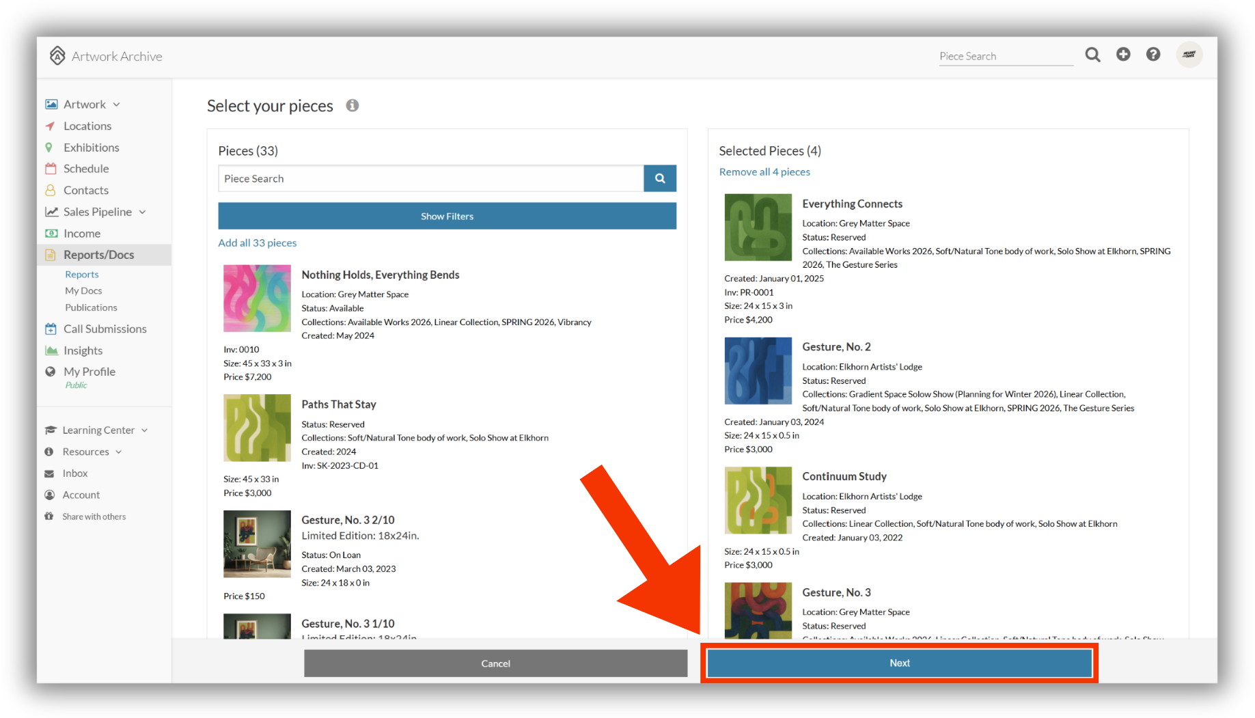The image size is (1255, 718).
Task: Click the Add all 33 pieces link
Action: 258,243
